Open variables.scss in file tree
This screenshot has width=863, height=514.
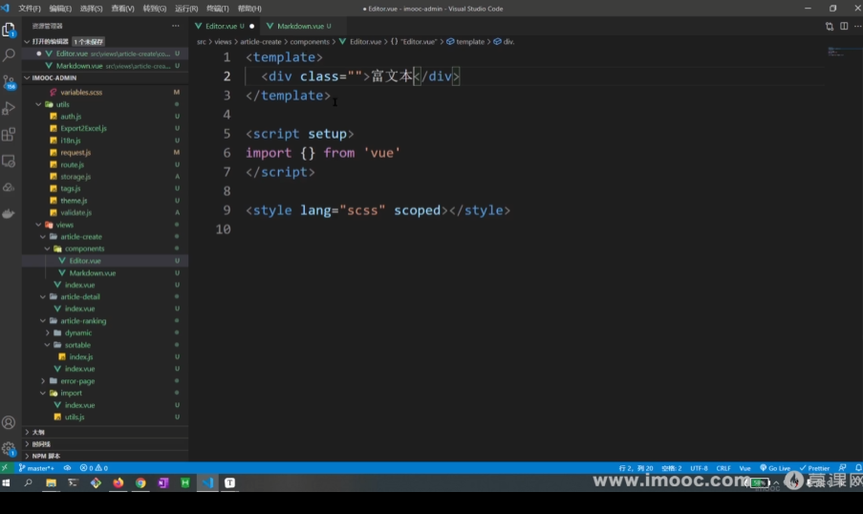(81, 92)
